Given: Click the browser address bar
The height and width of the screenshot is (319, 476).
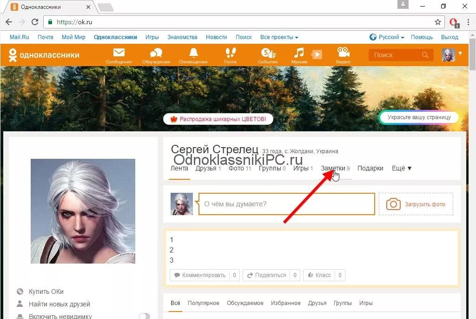Looking at the screenshot, I should 243,22.
